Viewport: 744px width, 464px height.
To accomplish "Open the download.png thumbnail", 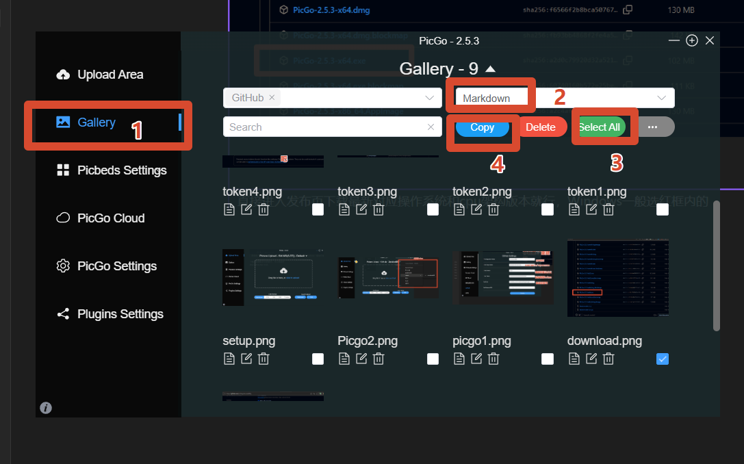I will (618, 278).
